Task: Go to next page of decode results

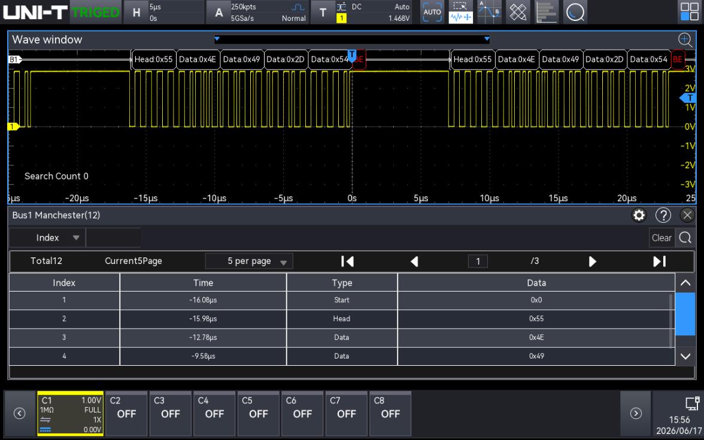Action: (592, 261)
